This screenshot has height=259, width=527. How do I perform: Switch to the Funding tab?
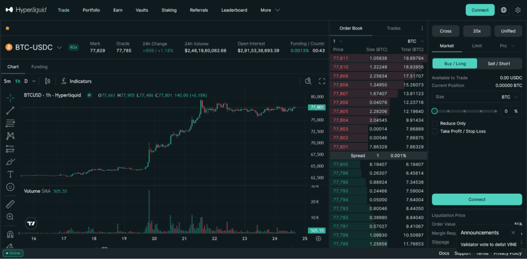39,67
